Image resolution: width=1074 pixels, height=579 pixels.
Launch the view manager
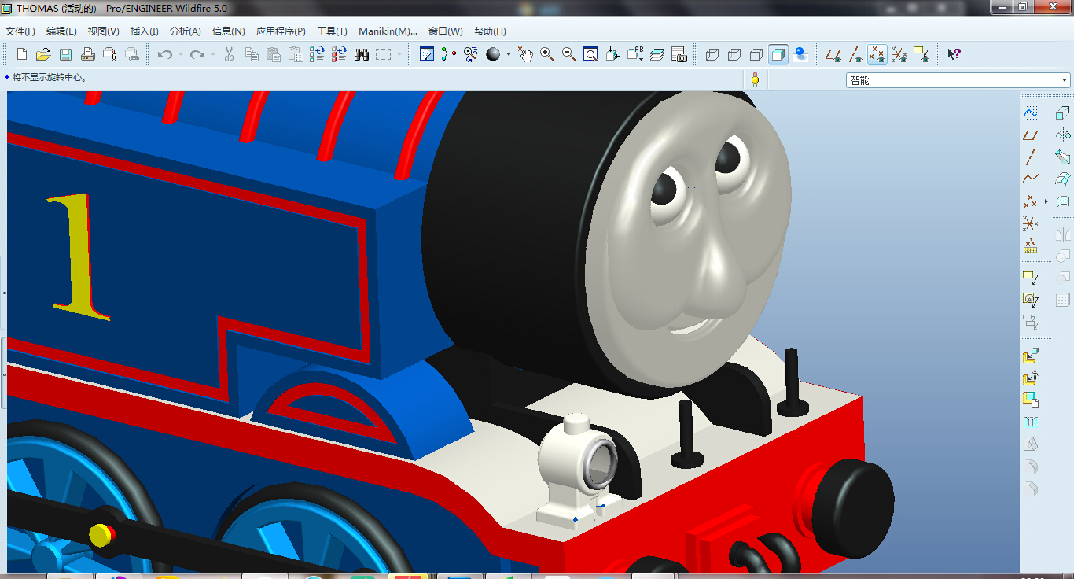(x=679, y=54)
